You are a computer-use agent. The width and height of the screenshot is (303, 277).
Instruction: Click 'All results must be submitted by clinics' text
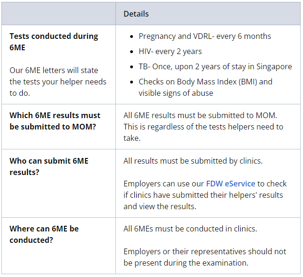(x=193, y=161)
